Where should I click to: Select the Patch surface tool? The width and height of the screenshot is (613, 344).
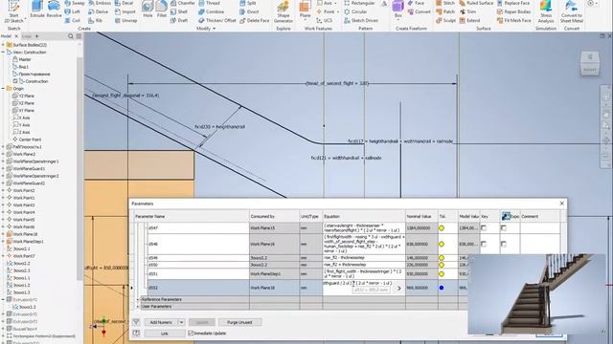coord(445,11)
